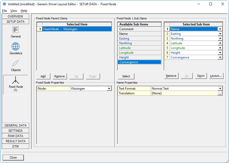This screenshot has height=163, width=229.
Task: Open dropdown for Convergence selected sub item
Action: pos(220,57)
